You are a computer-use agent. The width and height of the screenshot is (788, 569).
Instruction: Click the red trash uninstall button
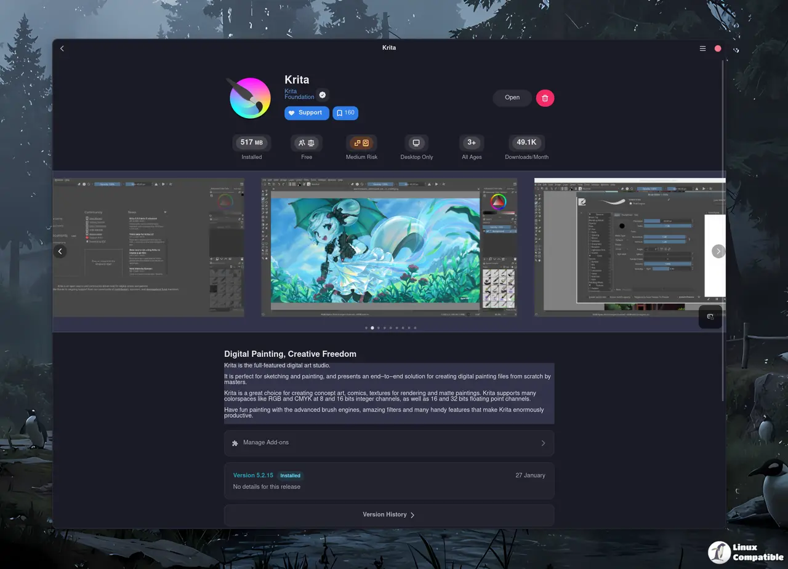pos(545,98)
